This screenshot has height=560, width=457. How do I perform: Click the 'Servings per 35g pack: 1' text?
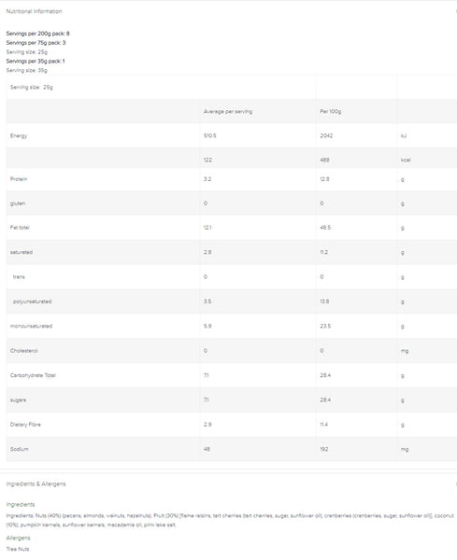(x=36, y=62)
